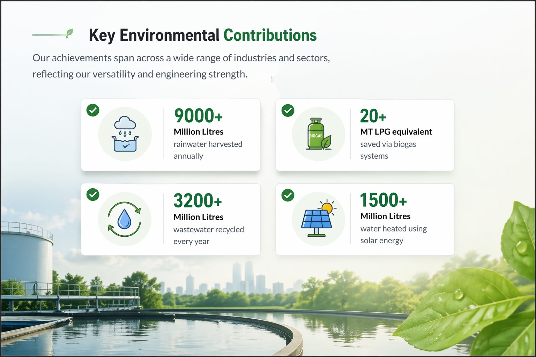The height and width of the screenshot is (357, 536).
Task: Click the 3200+ statistic number
Action: [198, 201]
